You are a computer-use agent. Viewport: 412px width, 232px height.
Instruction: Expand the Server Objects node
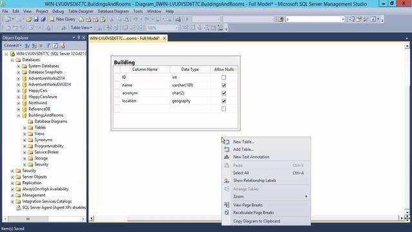pos(12,177)
